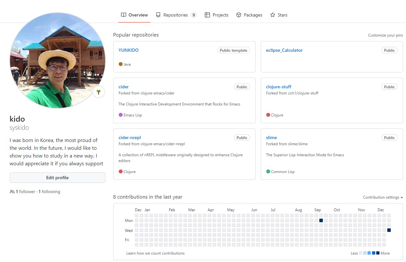Open the eclipse_Calculator repository
This screenshot has height=262, width=406.
pos(284,50)
